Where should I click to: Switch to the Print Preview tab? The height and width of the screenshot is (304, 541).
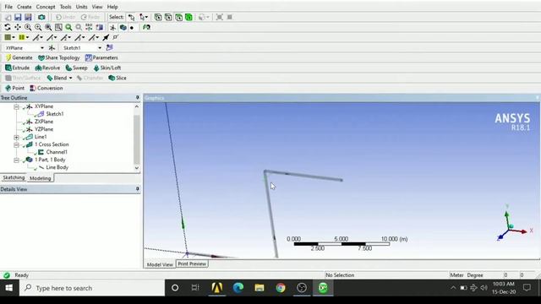[x=192, y=263]
